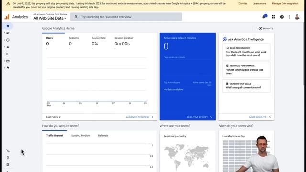This screenshot has width=306, height=172.
Task: Expand Realtime sidebar arrow
Action: 4,40
